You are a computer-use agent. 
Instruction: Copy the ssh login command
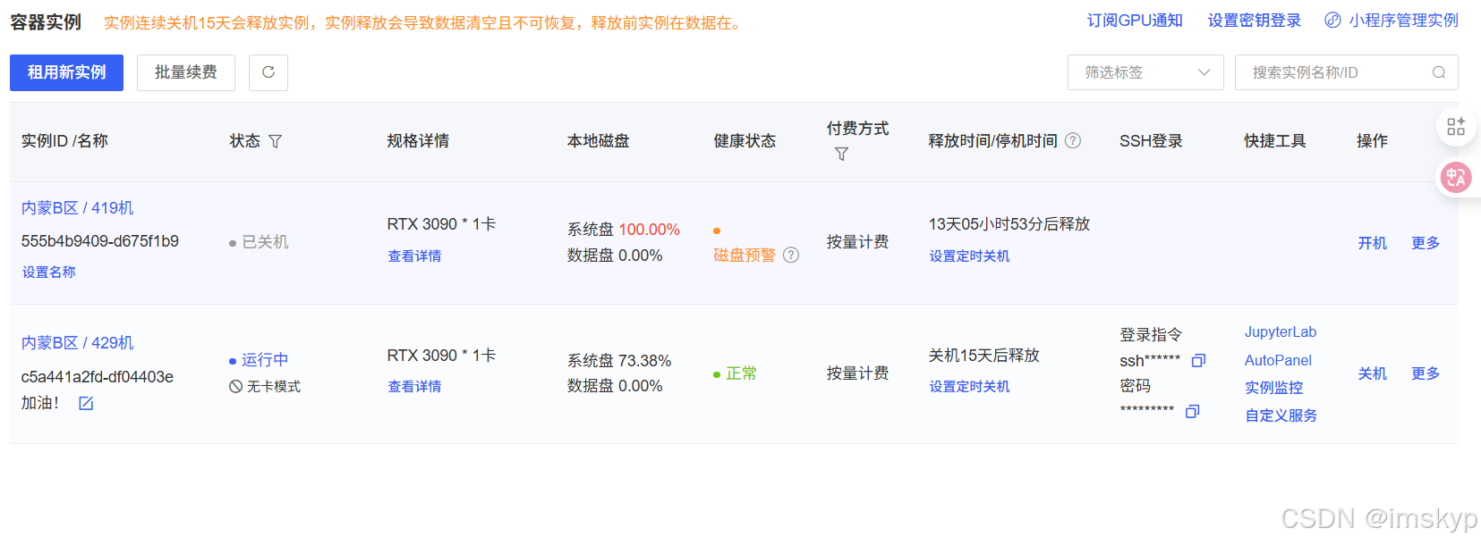pos(1198,360)
